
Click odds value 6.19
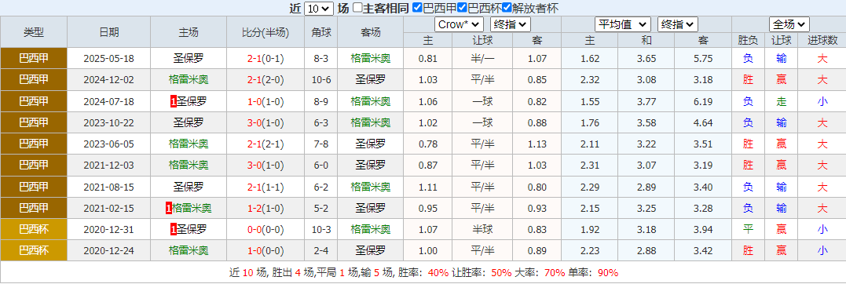[x=704, y=101]
